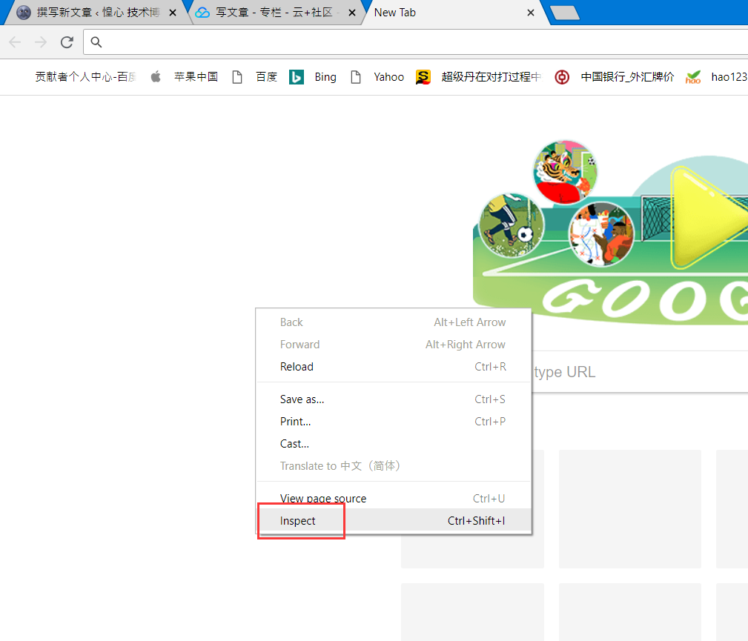
Task: Click the tiger mascot doodle circle
Action: 565,172
